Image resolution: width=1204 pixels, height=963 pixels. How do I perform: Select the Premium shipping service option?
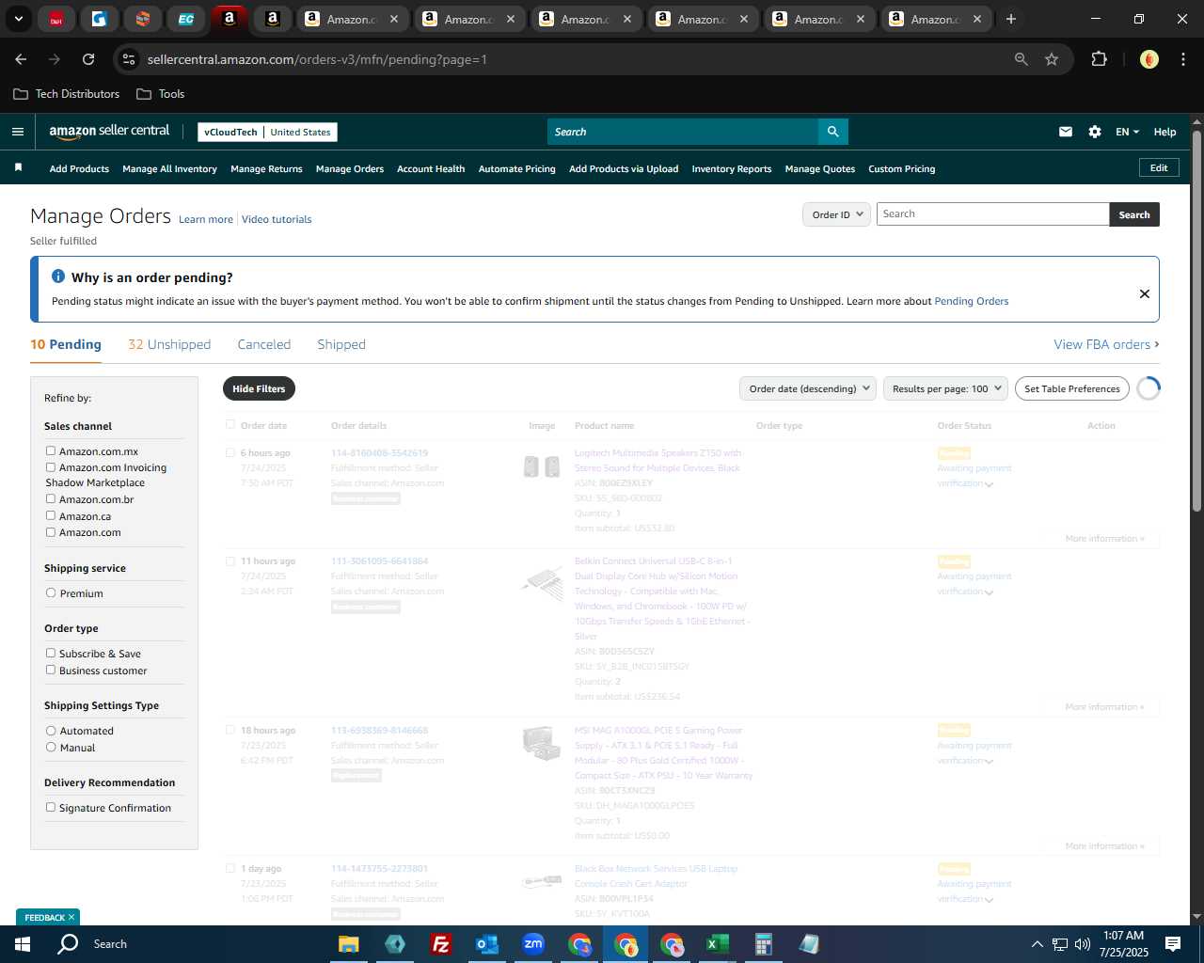point(51,593)
